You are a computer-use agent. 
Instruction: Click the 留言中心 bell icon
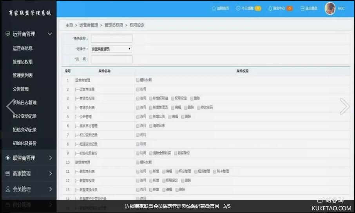tap(270, 9)
